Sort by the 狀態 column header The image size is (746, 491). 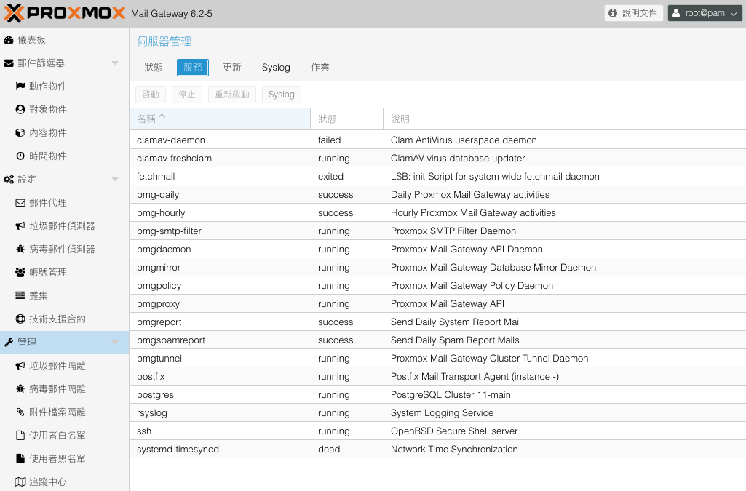pyautogui.click(x=347, y=119)
